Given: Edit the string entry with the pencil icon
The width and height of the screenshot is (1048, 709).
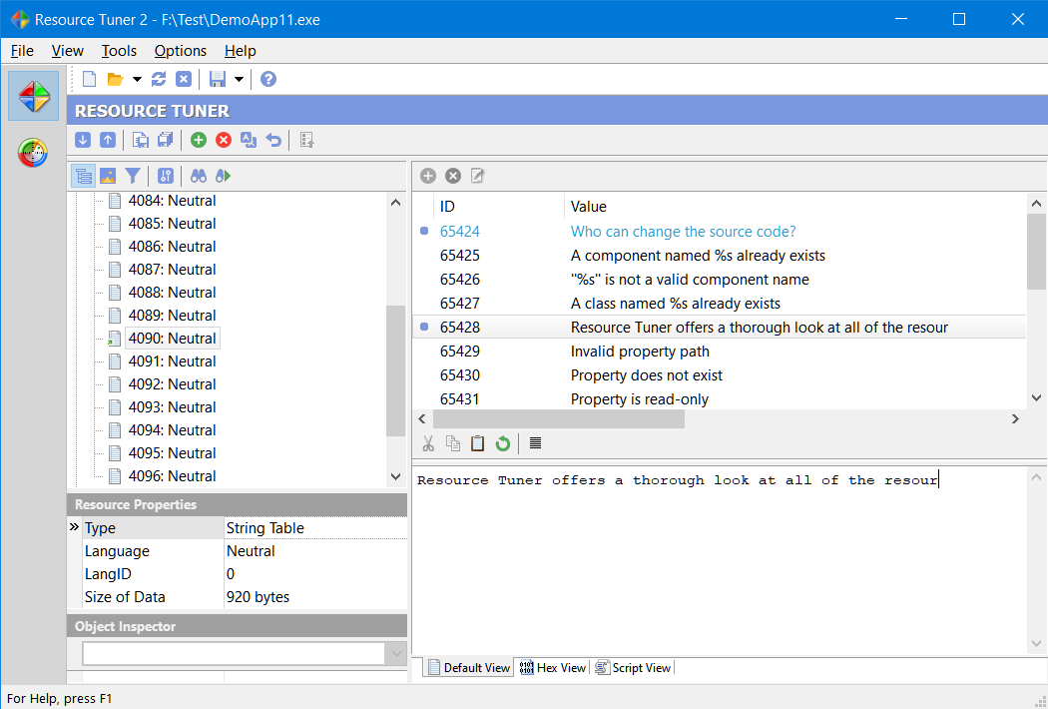Looking at the screenshot, I should [x=477, y=176].
